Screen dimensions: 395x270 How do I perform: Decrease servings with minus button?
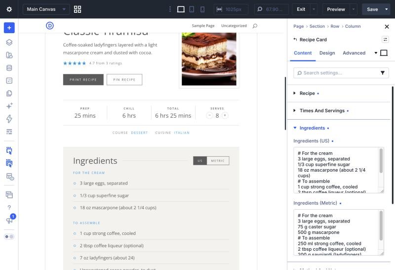point(209,116)
